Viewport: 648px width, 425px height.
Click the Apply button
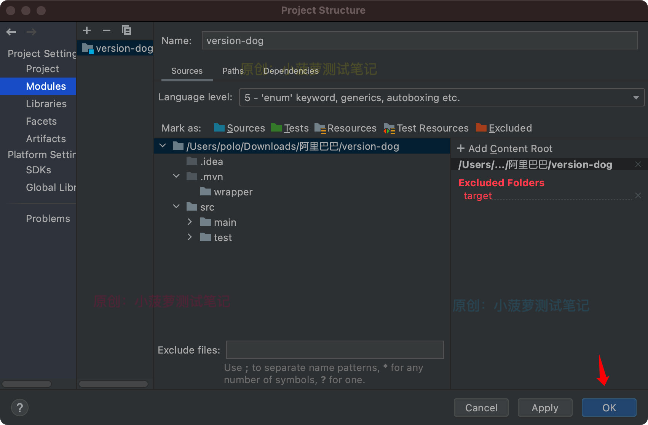pyautogui.click(x=545, y=408)
